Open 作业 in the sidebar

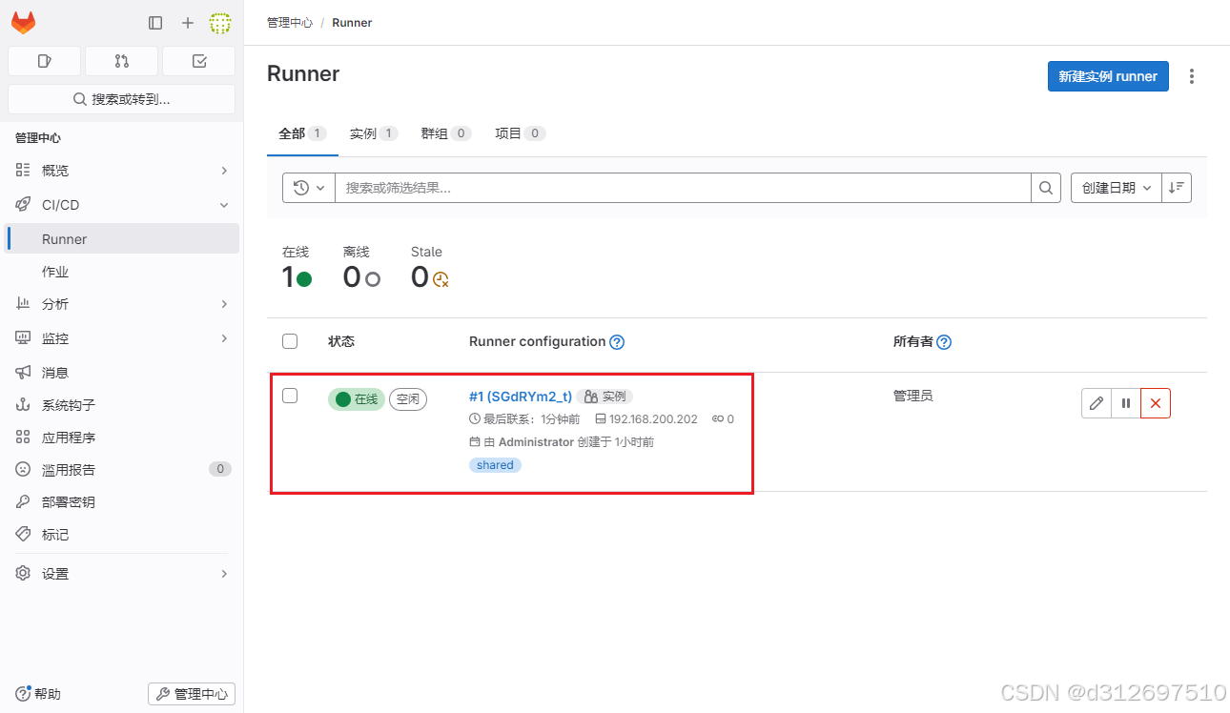pyautogui.click(x=122, y=272)
